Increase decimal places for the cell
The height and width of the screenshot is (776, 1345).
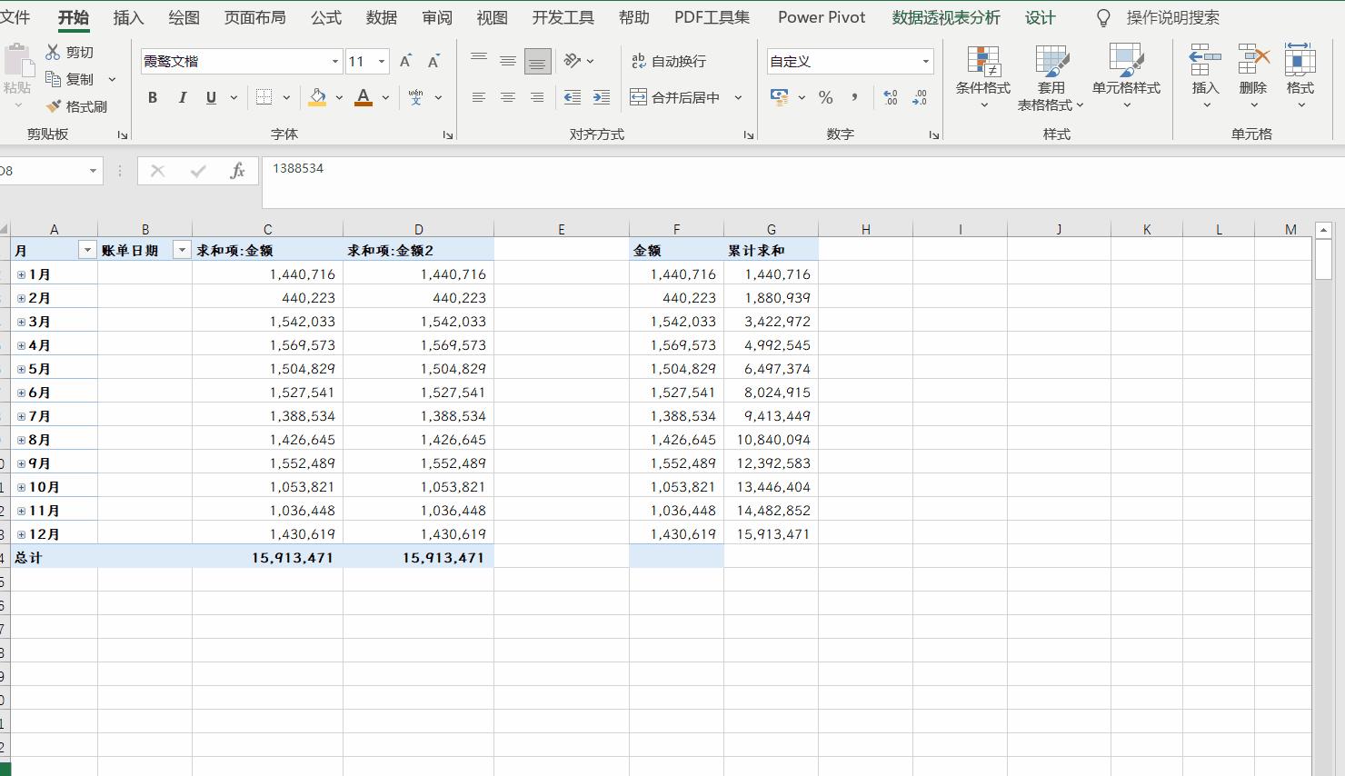click(890, 97)
